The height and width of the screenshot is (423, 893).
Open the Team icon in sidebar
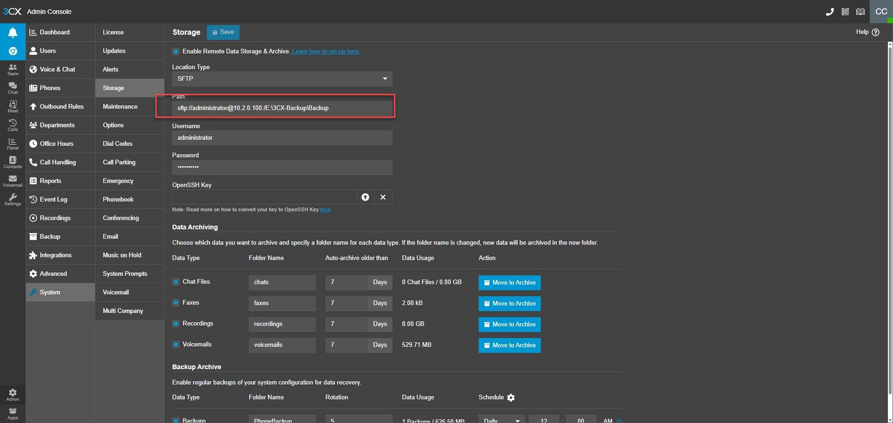coord(13,69)
